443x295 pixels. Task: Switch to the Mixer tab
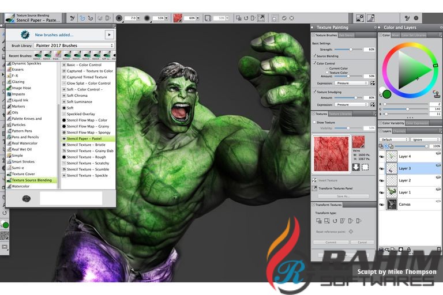point(396,35)
